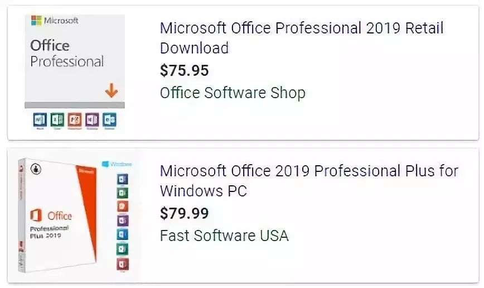Visit the Fast Software USA seller link
Viewport: 484px width, 288px height.
coord(224,235)
